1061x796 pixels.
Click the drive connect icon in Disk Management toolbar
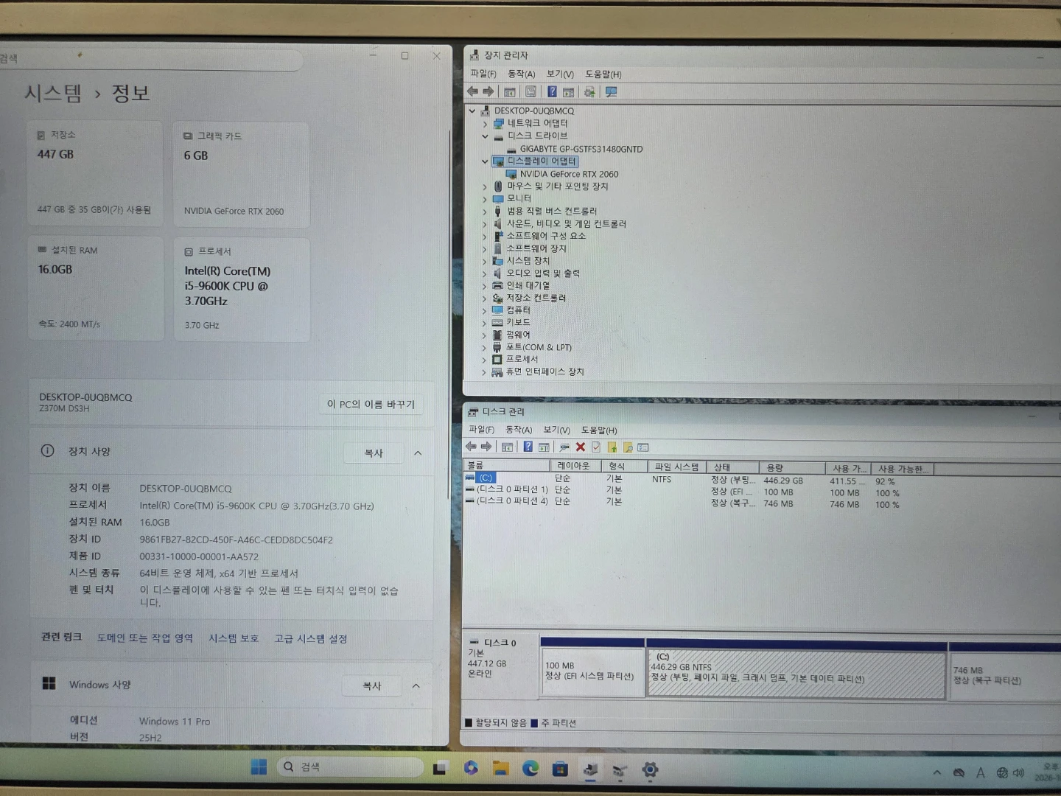pos(564,447)
